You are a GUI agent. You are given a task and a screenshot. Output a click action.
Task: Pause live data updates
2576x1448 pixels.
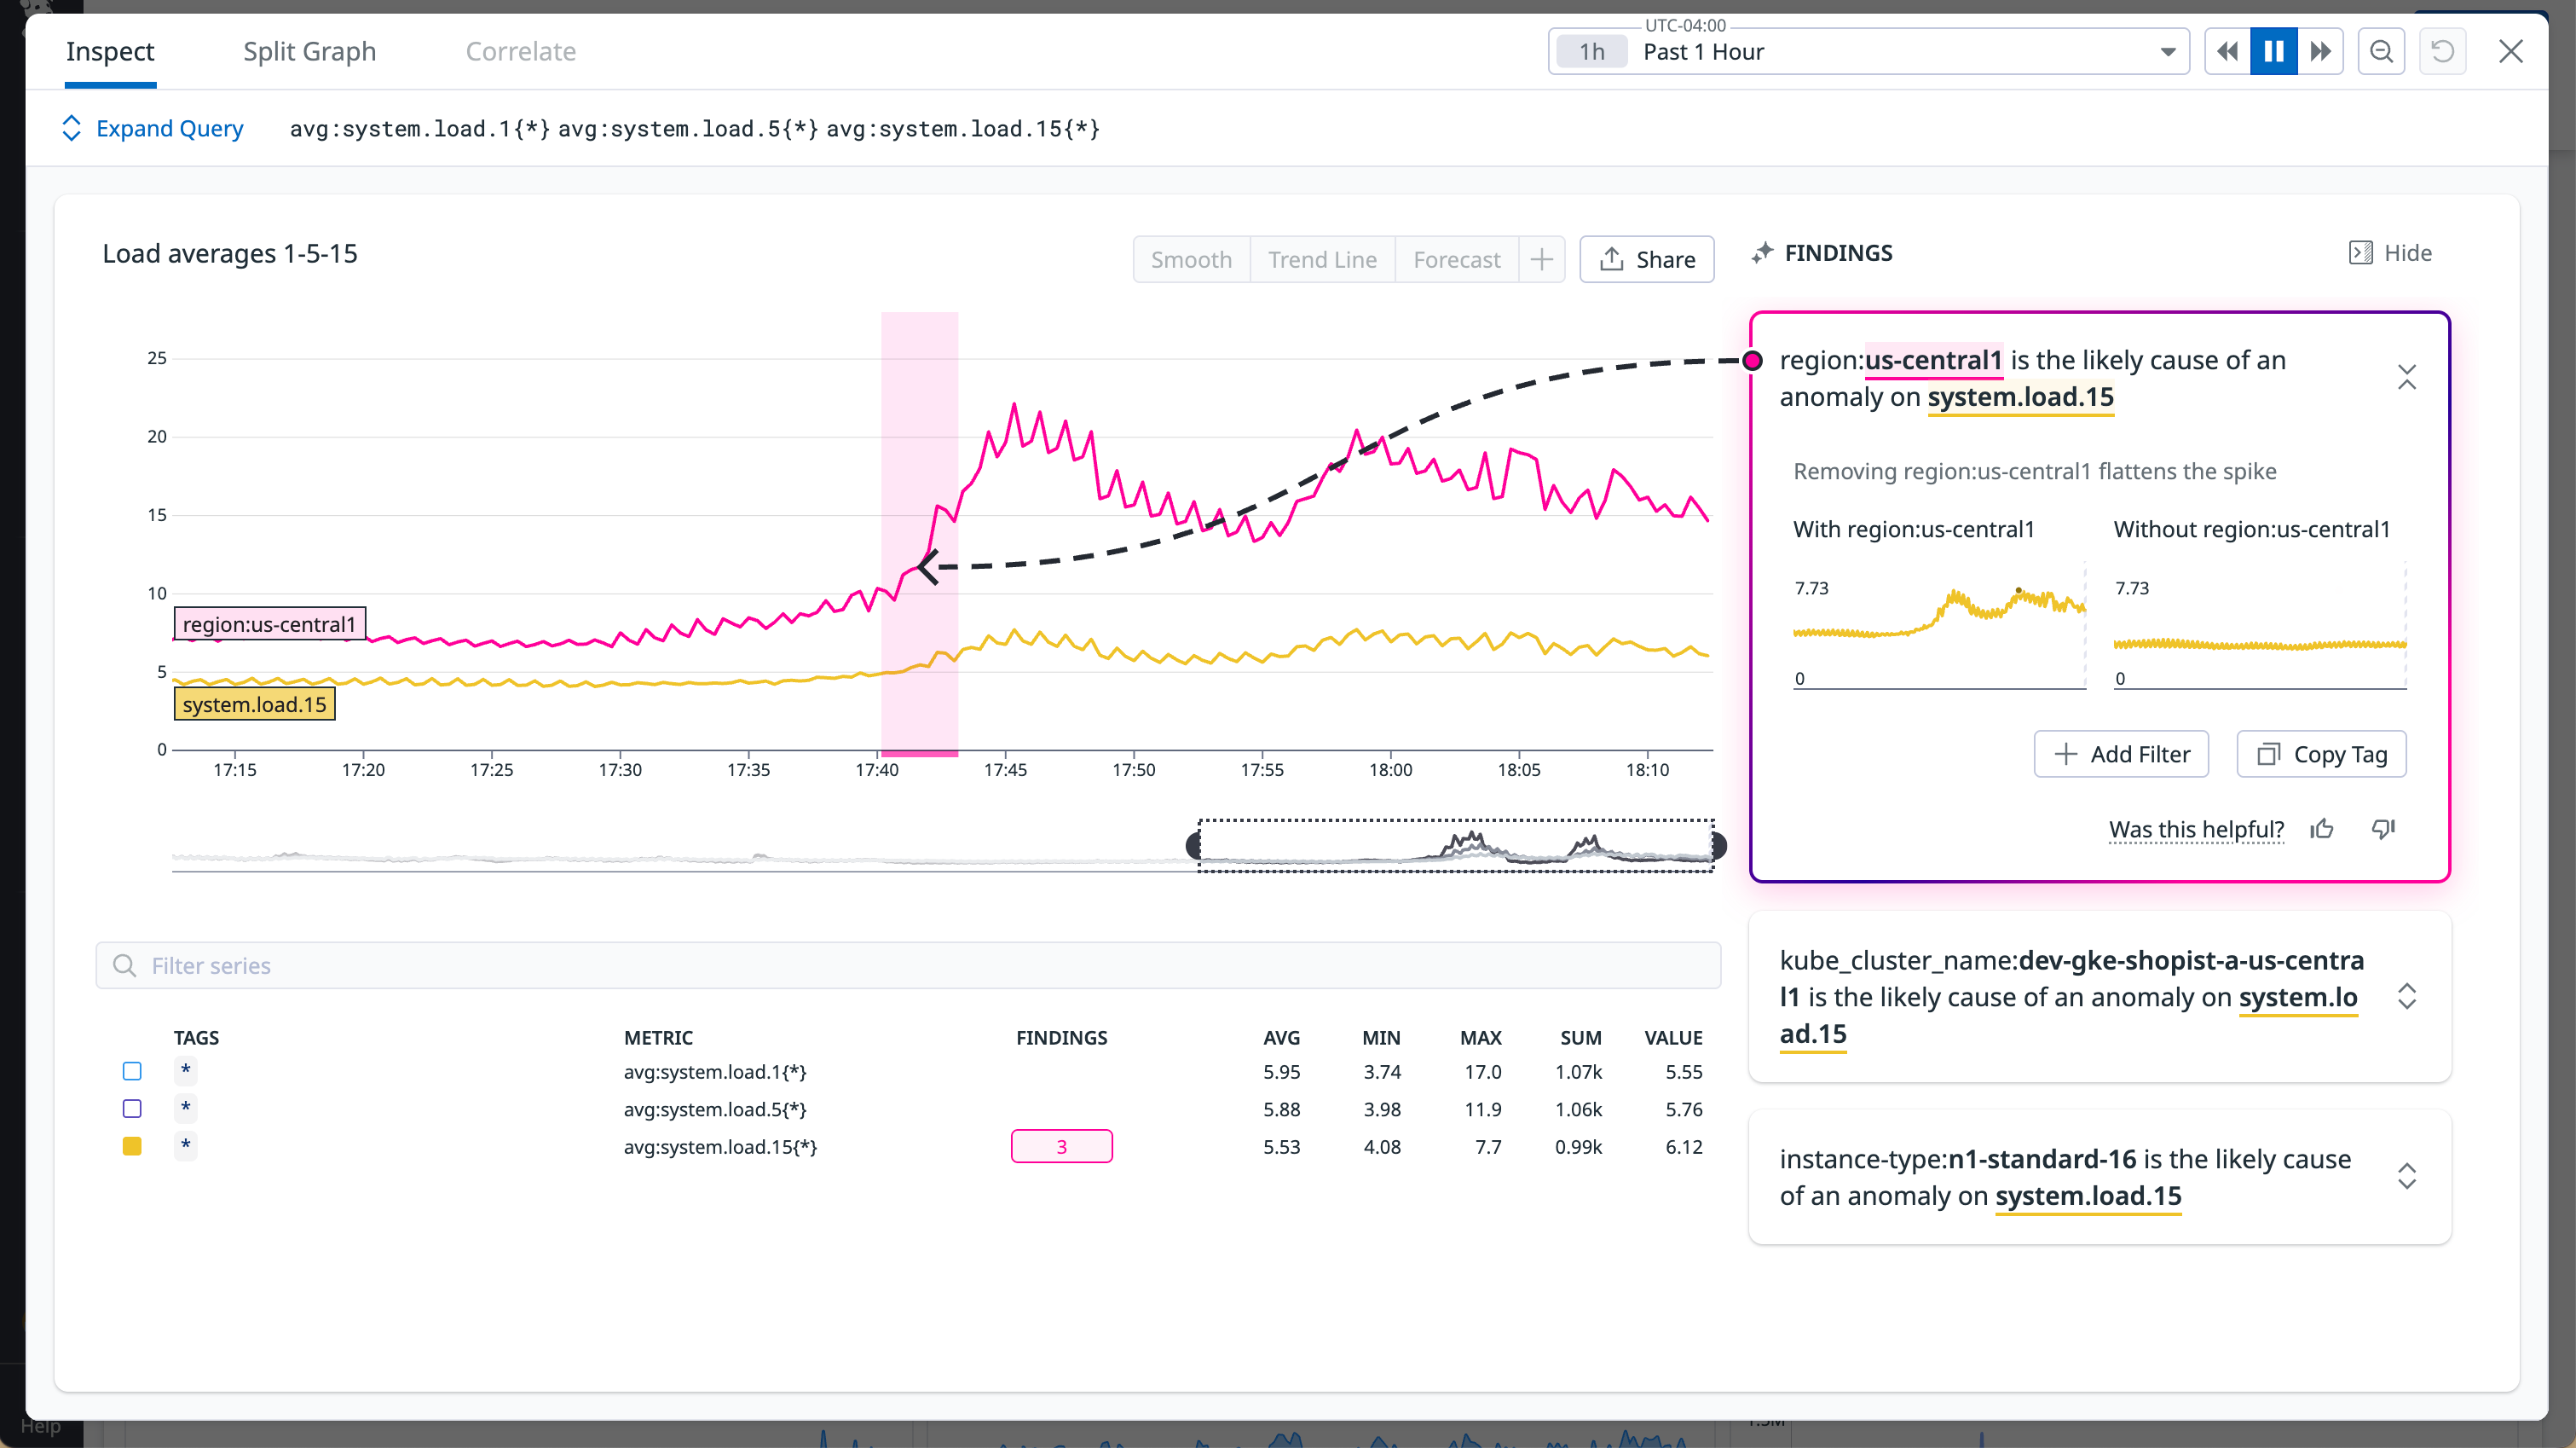[2273, 51]
